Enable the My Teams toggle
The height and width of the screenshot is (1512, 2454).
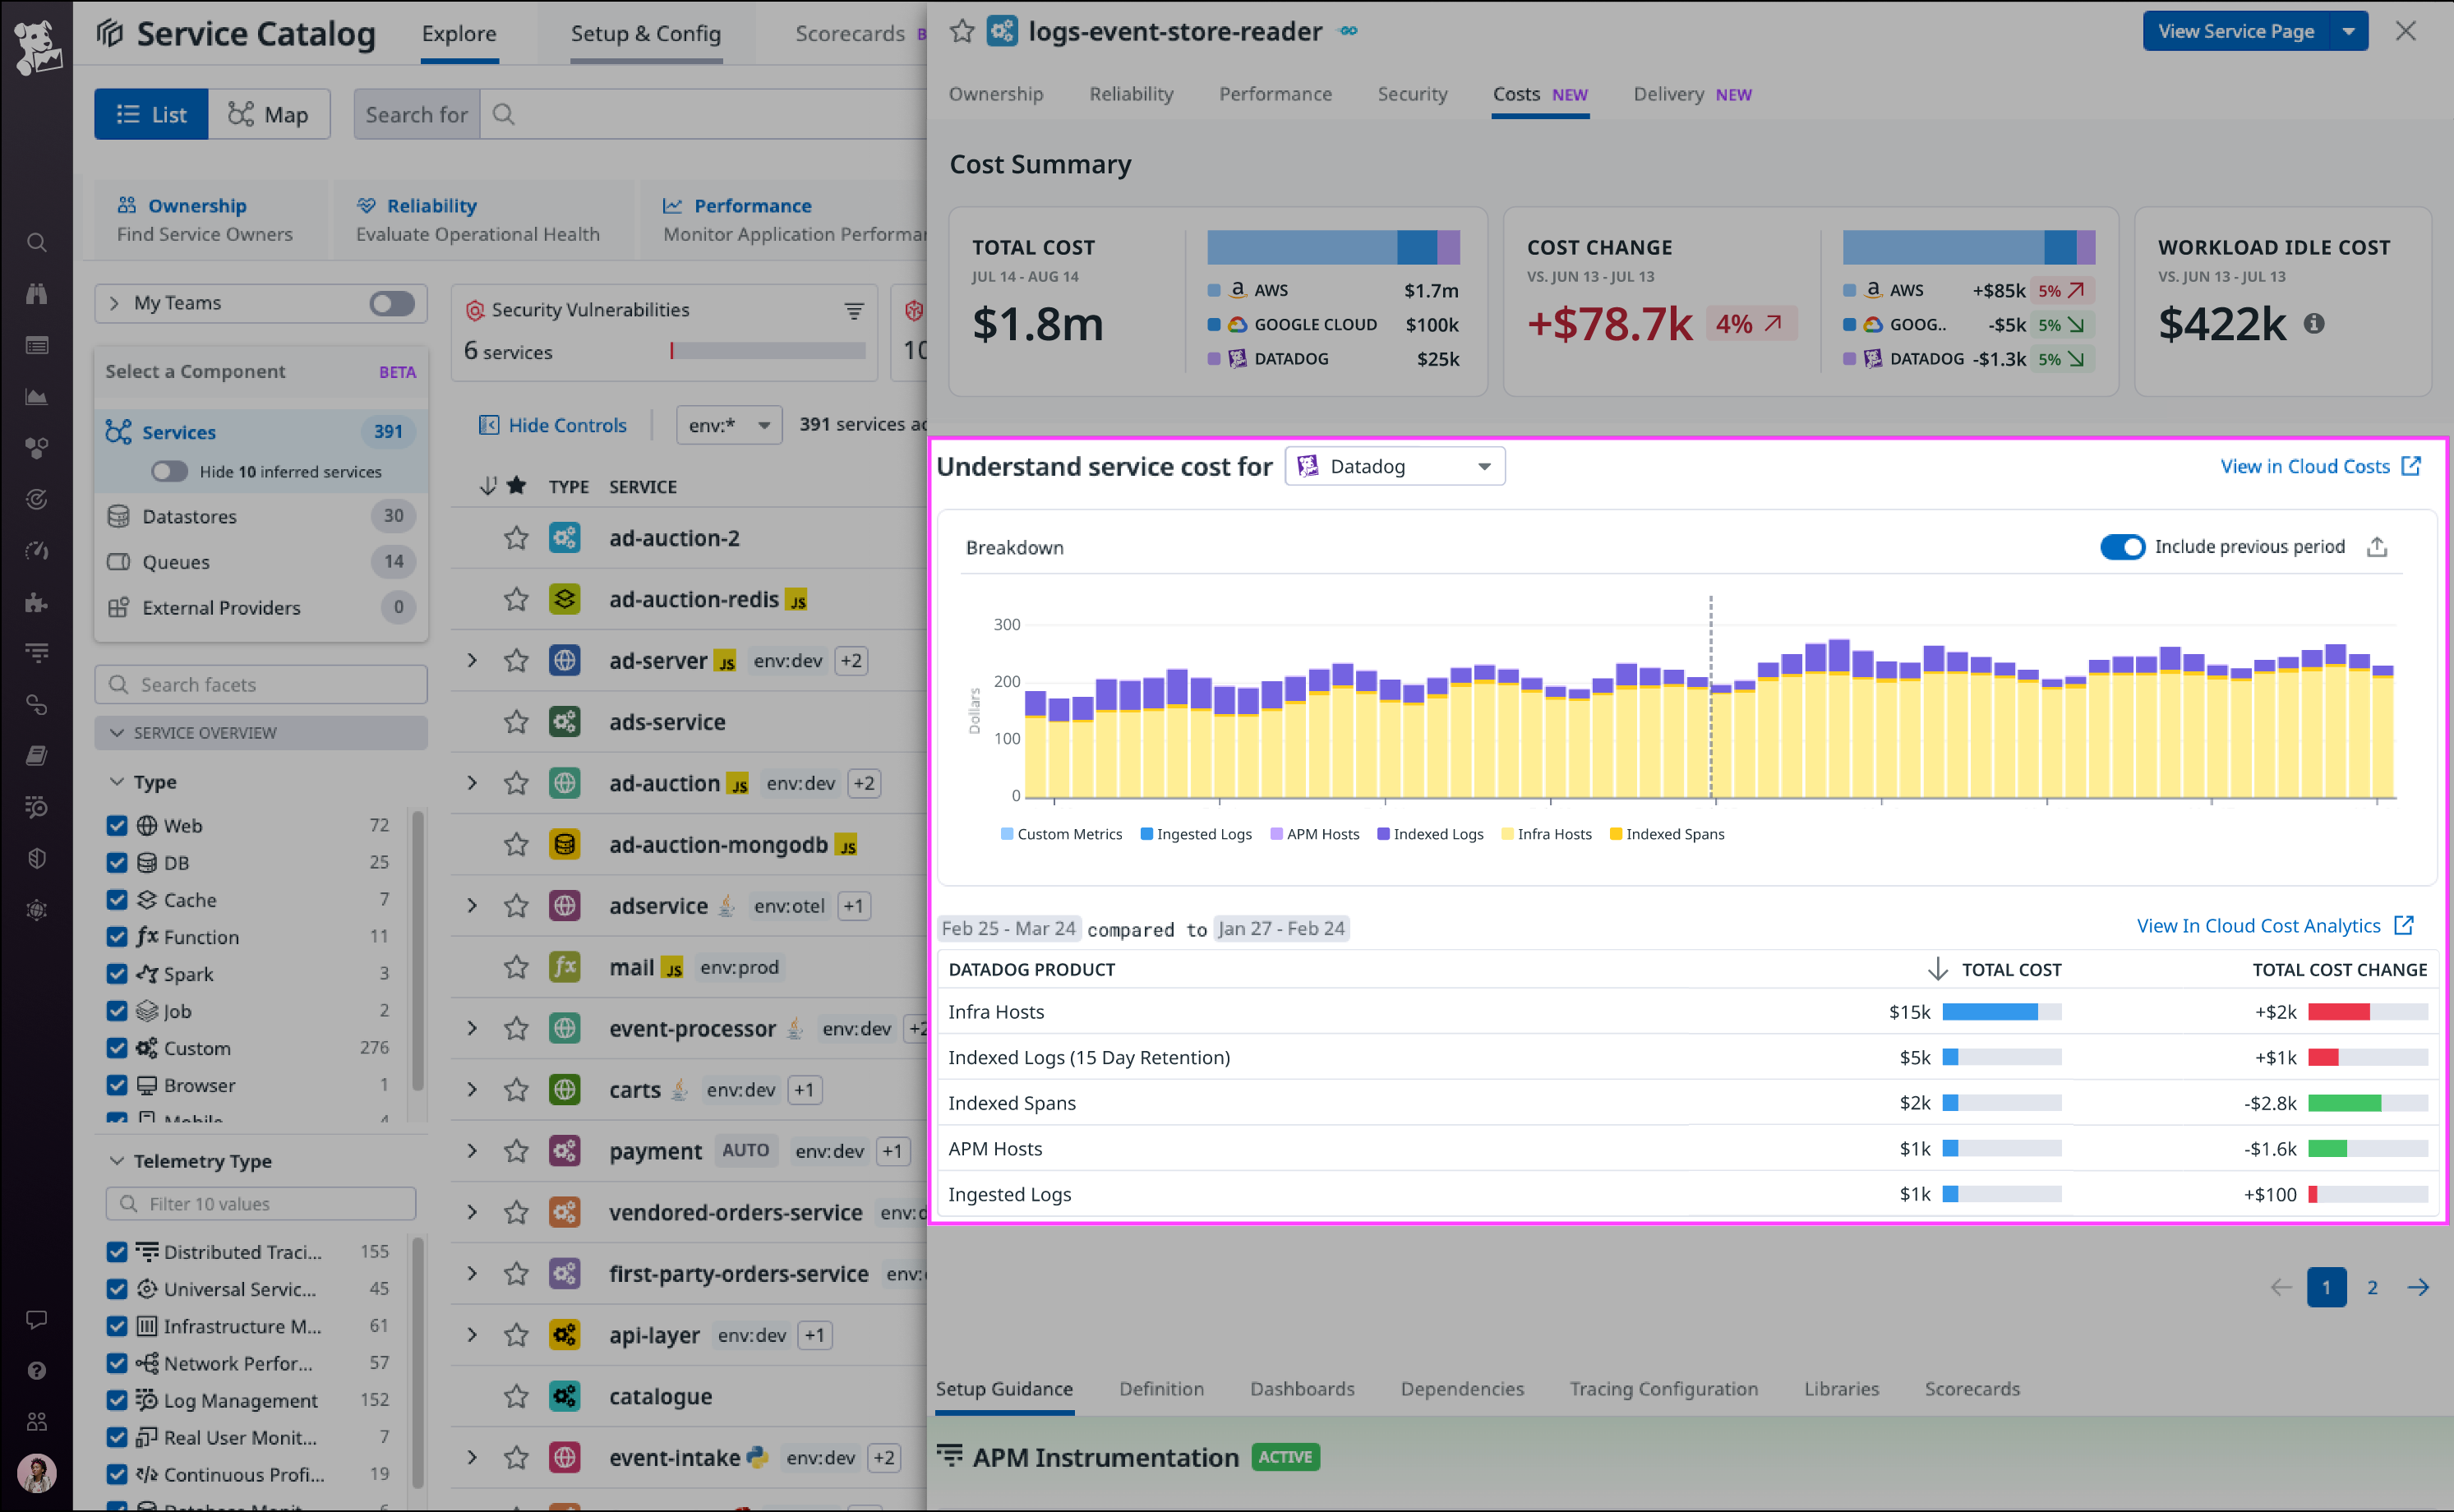pos(391,303)
